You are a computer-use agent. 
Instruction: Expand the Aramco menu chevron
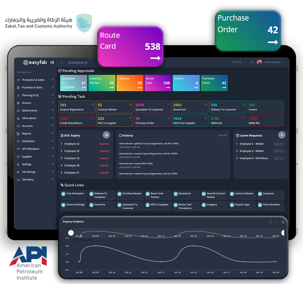(x=53, y=102)
